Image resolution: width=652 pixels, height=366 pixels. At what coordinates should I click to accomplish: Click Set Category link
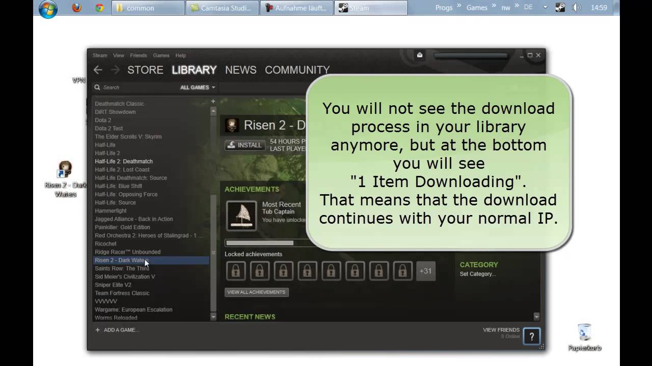477,274
